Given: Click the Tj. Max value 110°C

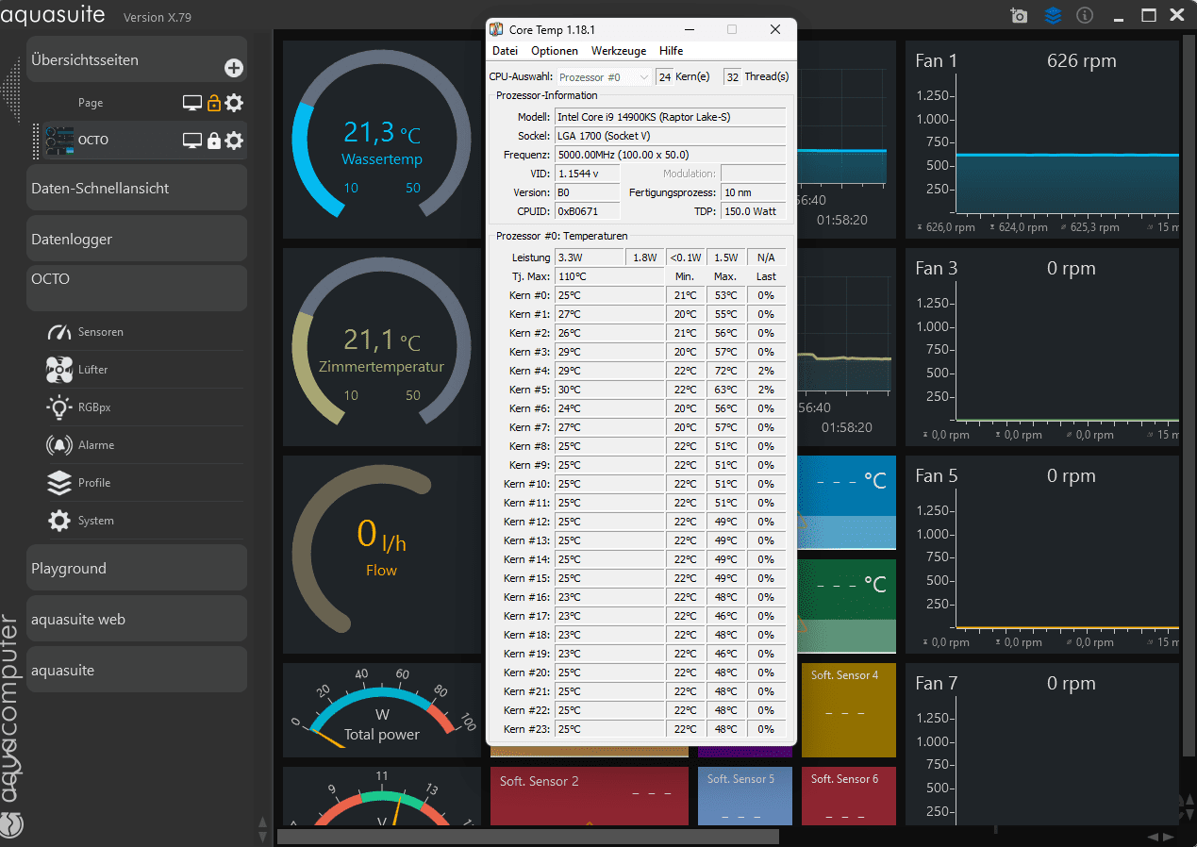Looking at the screenshot, I should 608,276.
